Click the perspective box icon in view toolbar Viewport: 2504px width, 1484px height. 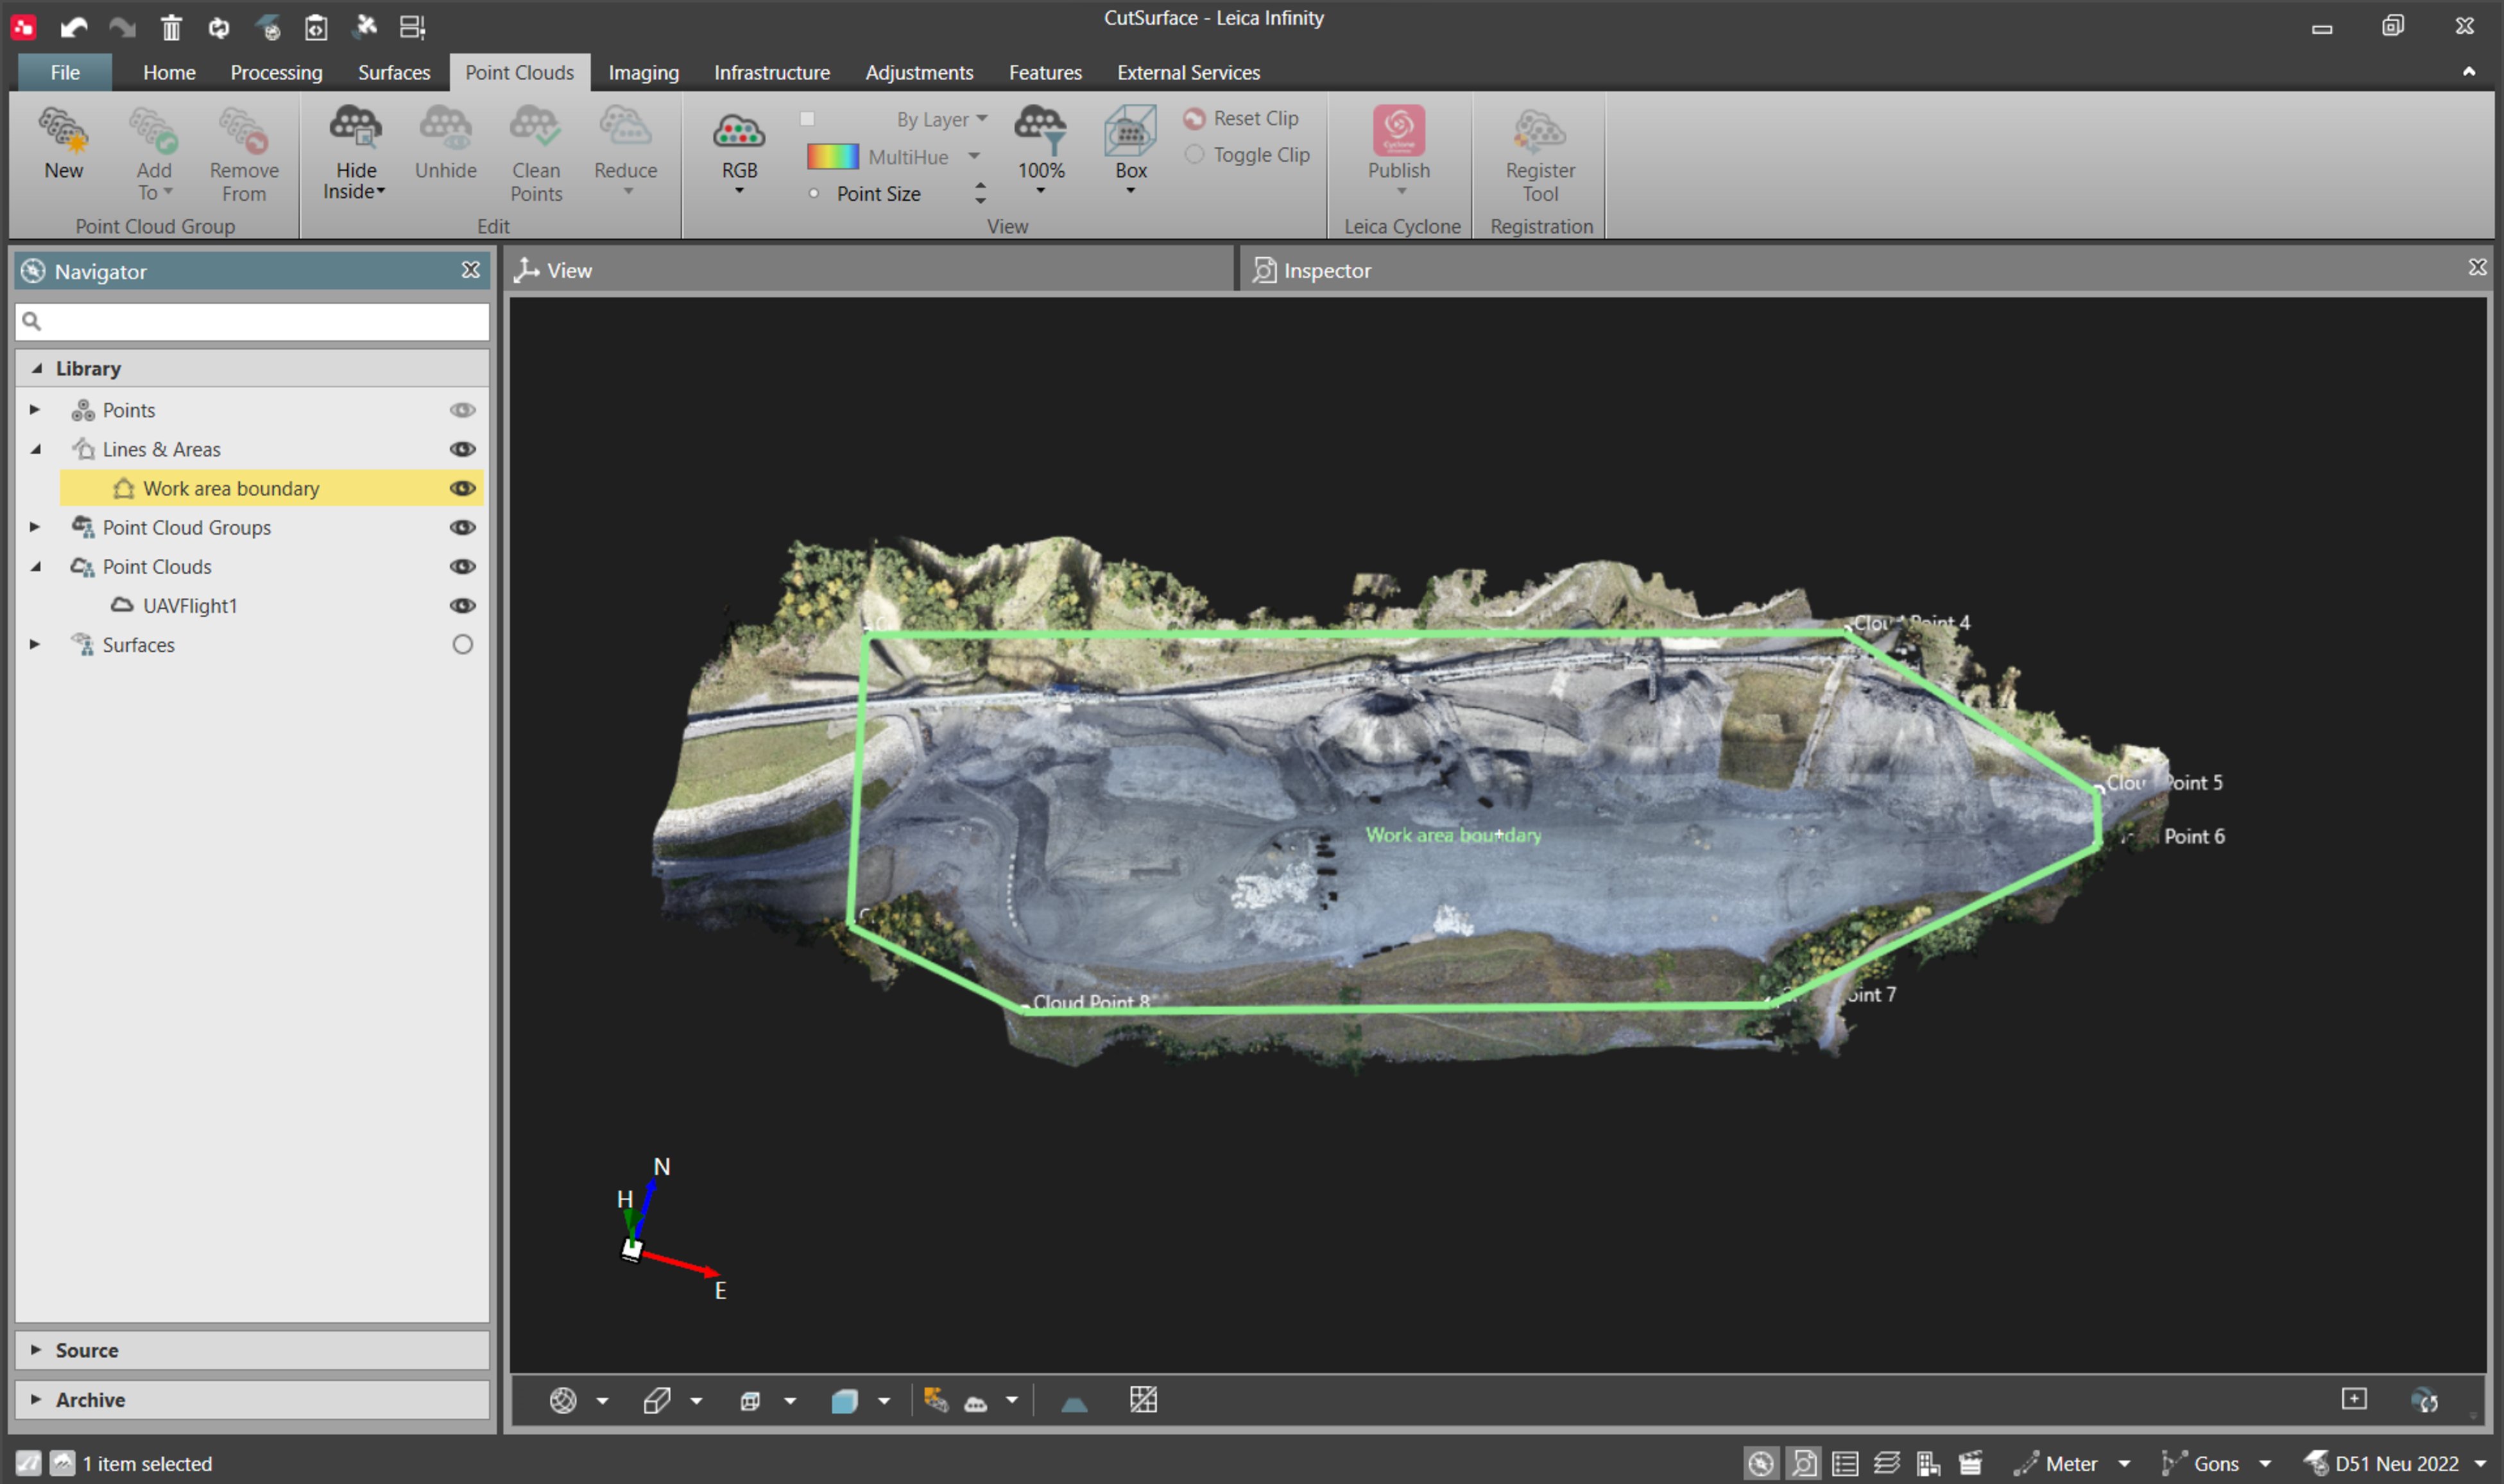(x=657, y=1401)
